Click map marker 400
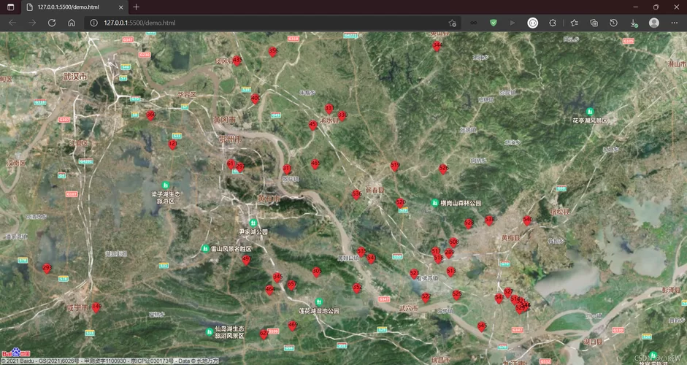The image size is (687, 365). [256, 99]
